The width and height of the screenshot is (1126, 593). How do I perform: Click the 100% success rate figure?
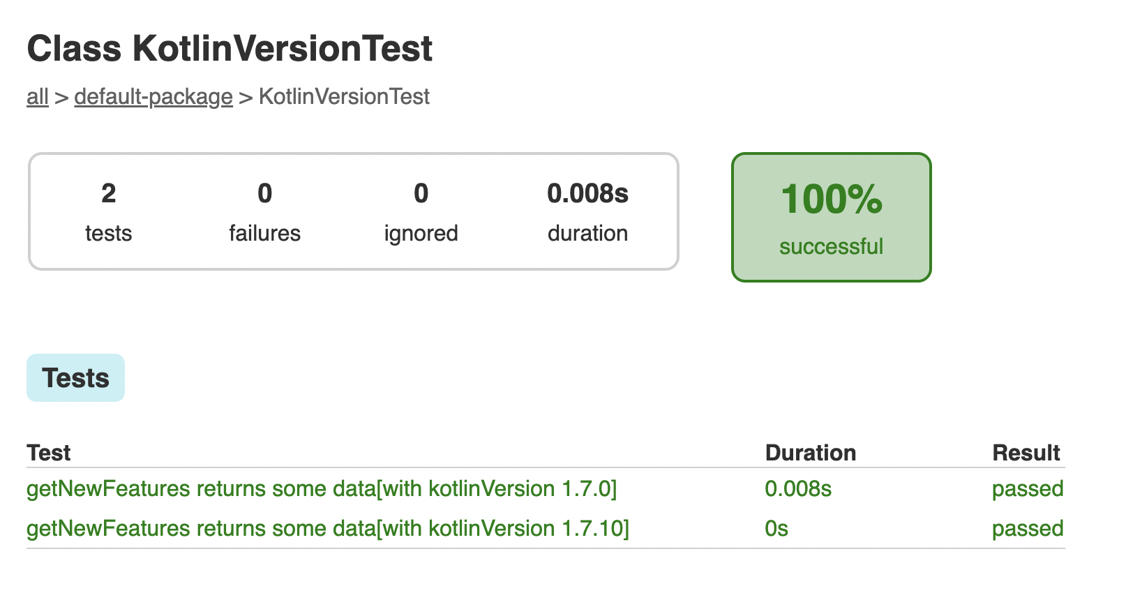pos(832,200)
